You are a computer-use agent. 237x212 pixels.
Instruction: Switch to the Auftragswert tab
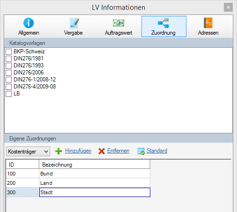click(118, 27)
